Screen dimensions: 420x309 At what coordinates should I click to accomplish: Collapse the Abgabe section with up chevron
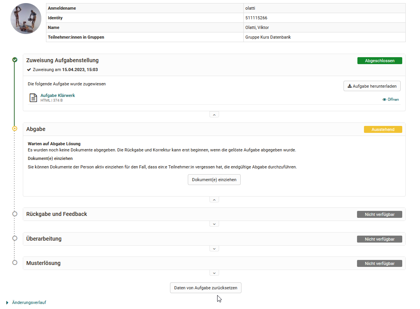tap(214, 200)
